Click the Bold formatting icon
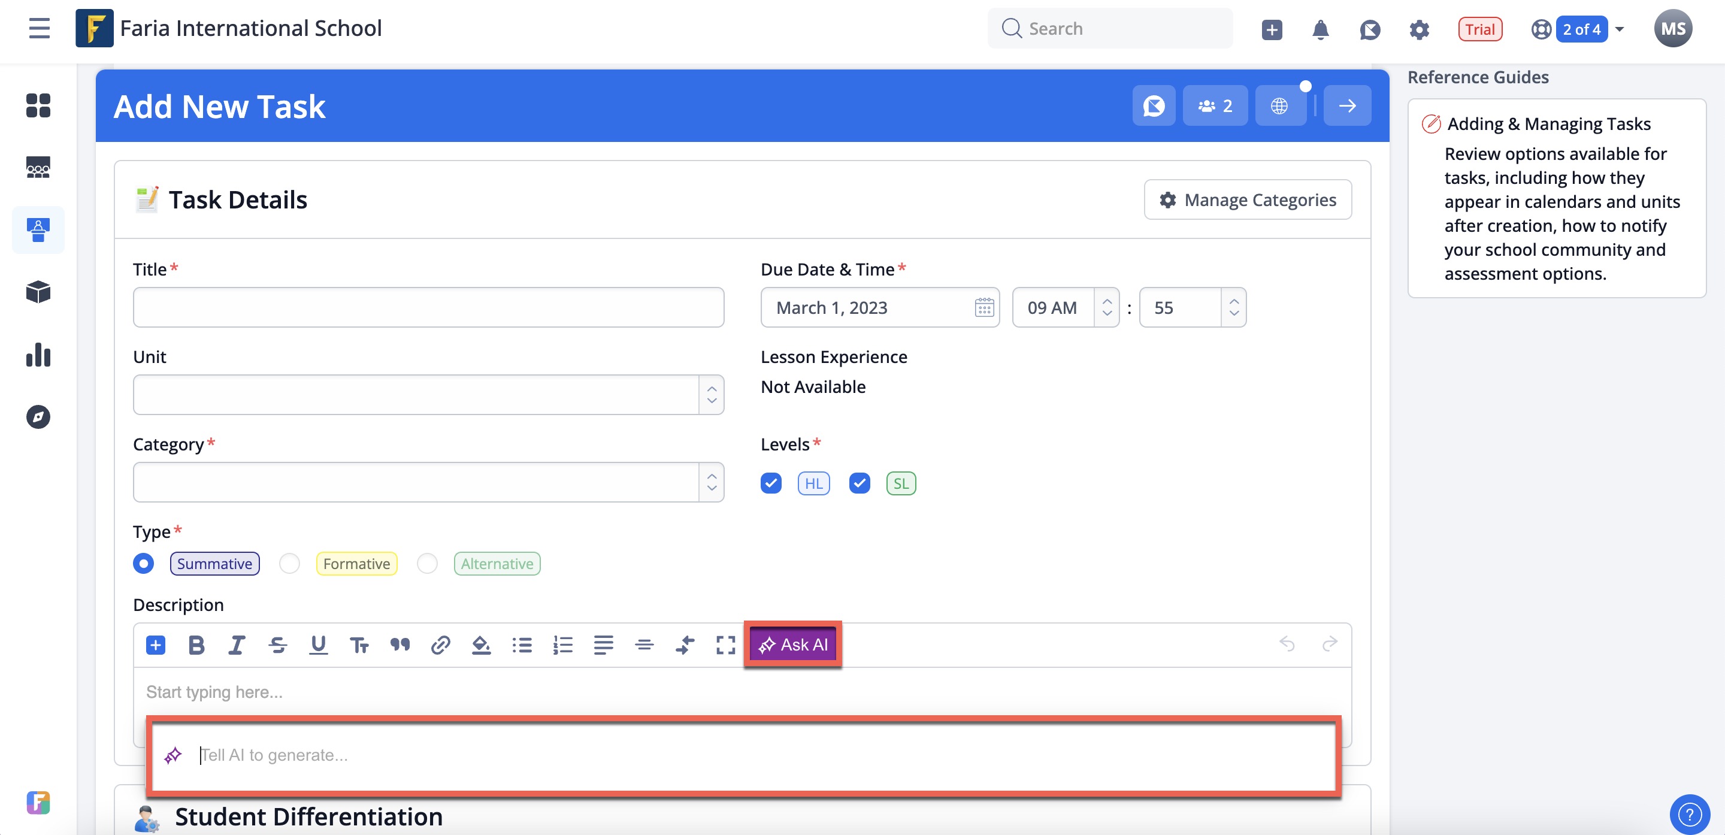 tap(196, 645)
